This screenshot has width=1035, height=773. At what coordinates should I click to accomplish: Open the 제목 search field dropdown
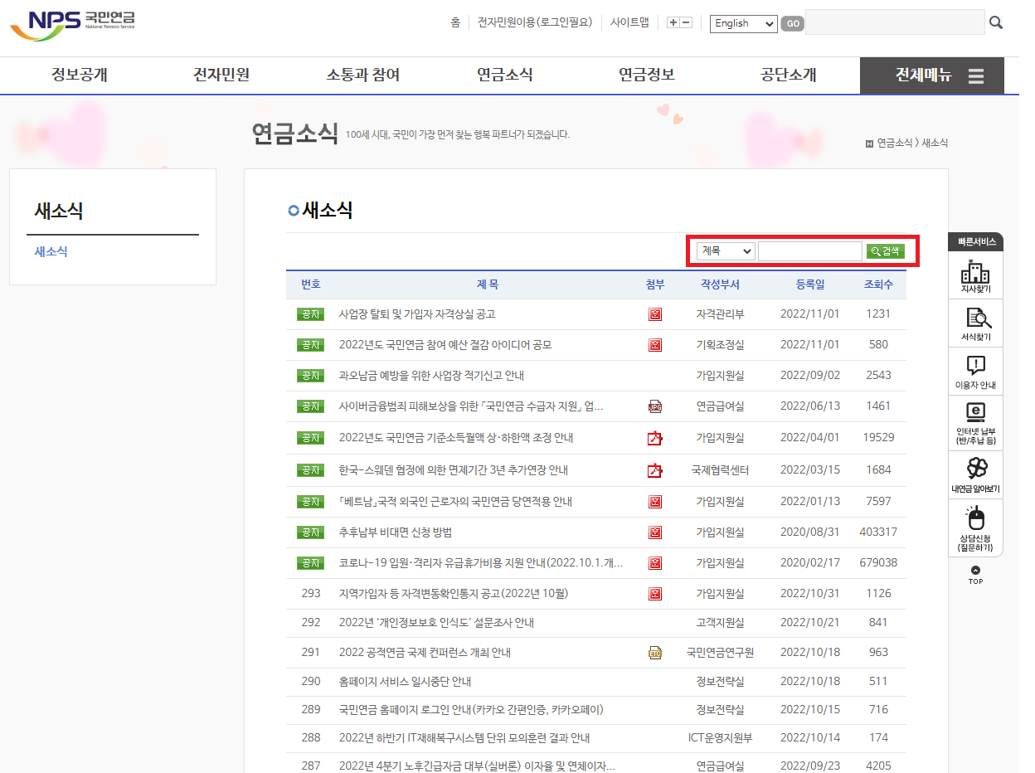pos(724,250)
